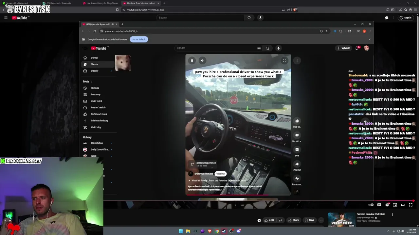Image resolution: width=419 pixels, height=235 pixels.
Task: Like the Porsche Short
Action: (297, 121)
